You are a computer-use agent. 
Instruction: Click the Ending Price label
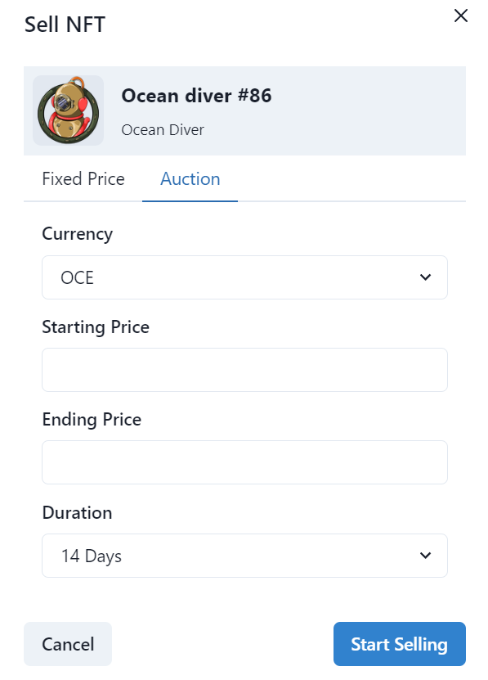[92, 420]
